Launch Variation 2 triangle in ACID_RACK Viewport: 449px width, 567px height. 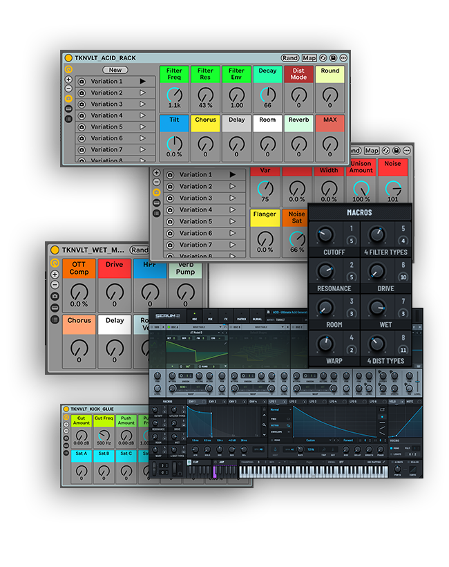[143, 93]
